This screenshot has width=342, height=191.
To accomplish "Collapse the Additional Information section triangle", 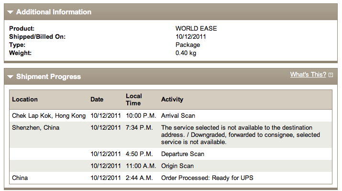I will click(x=10, y=12).
